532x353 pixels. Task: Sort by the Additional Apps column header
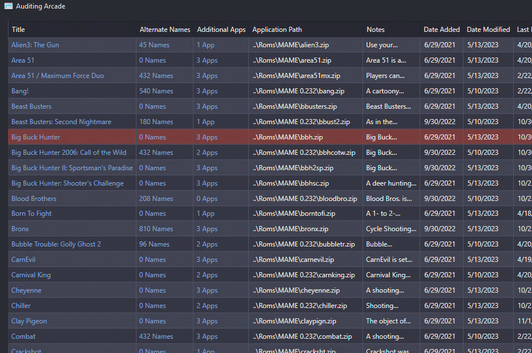pyautogui.click(x=221, y=30)
